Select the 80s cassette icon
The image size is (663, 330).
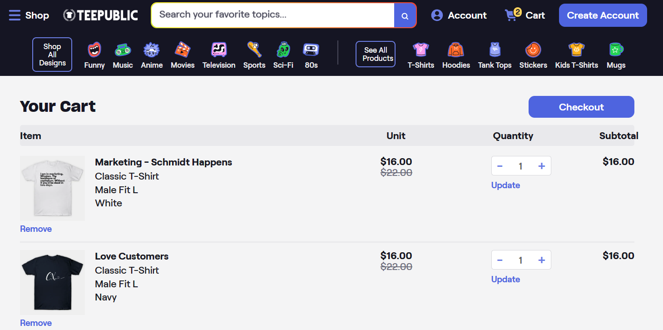click(311, 50)
